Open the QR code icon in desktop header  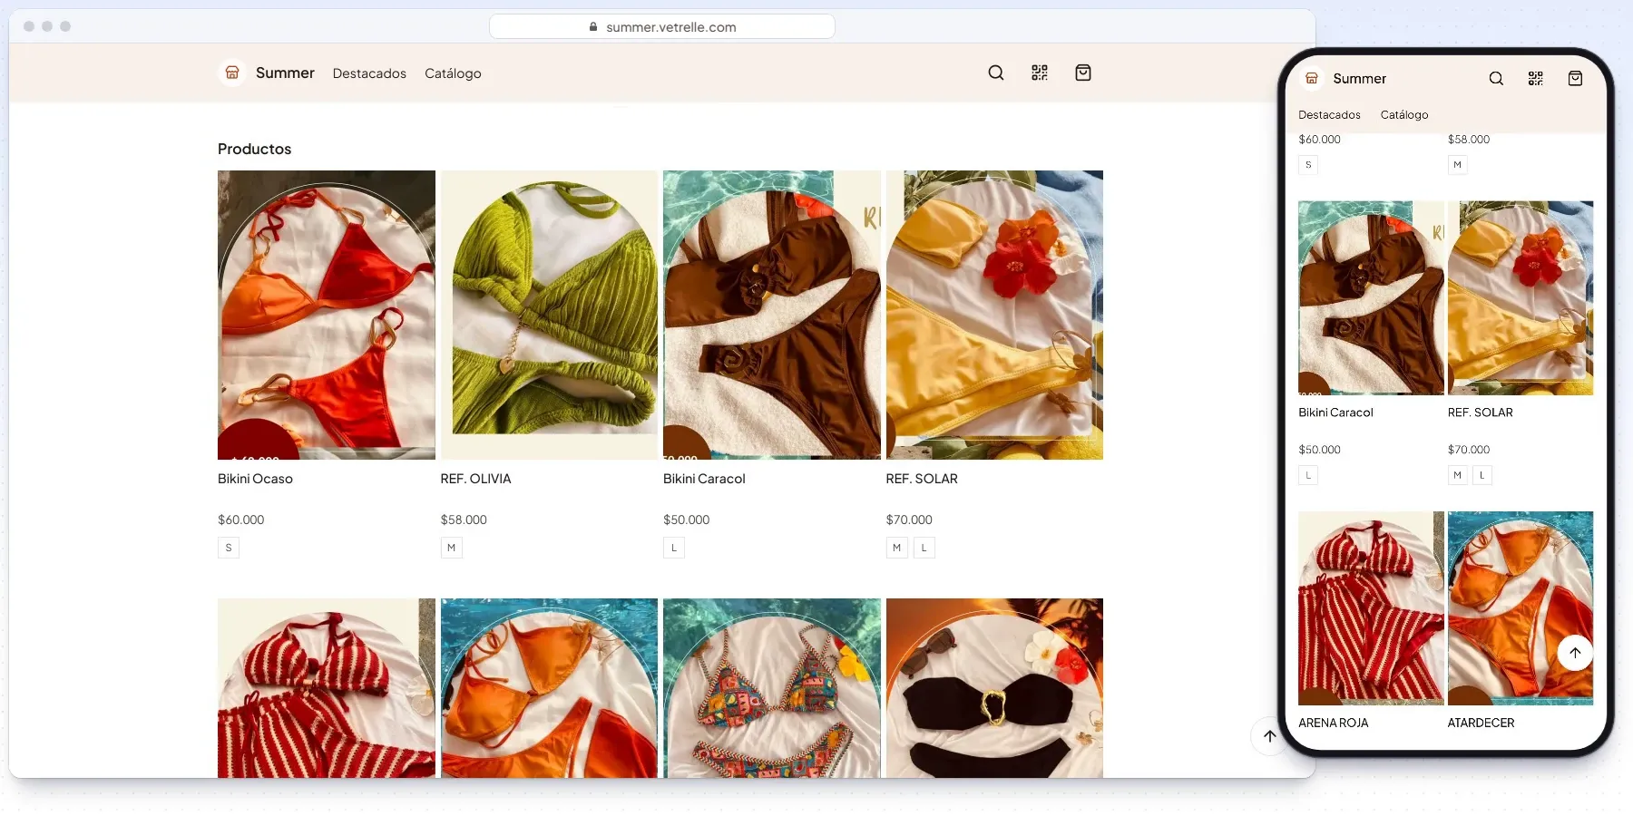pyautogui.click(x=1040, y=73)
